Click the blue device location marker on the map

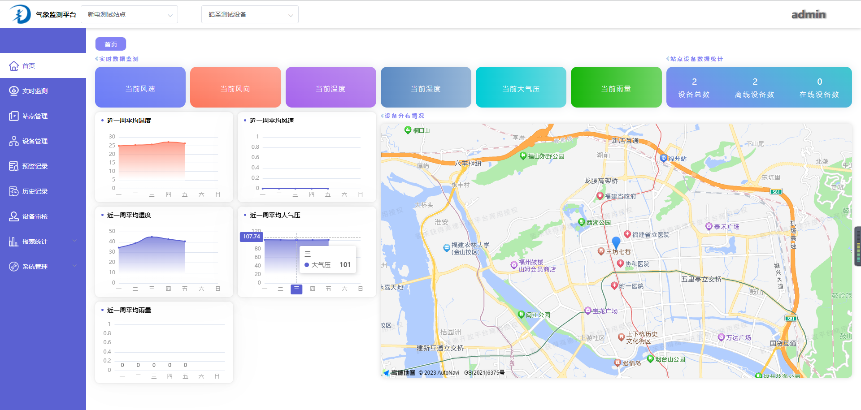[616, 243]
